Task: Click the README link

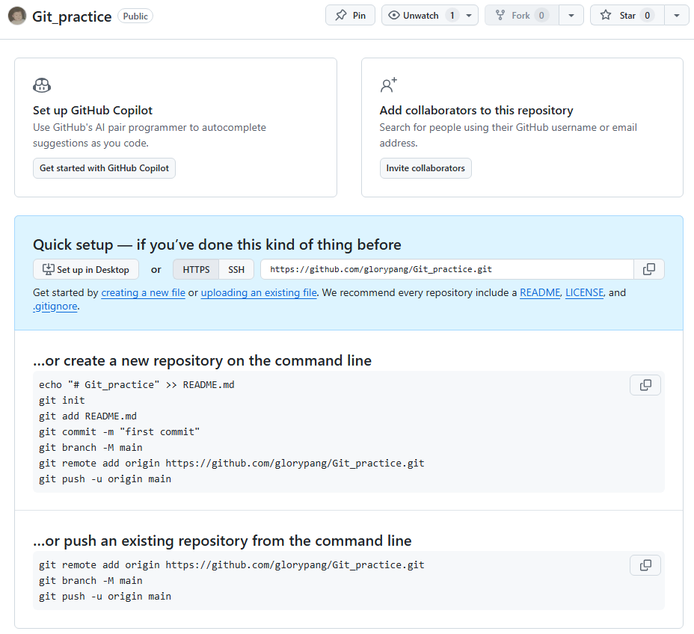Action: click(540, 293)
